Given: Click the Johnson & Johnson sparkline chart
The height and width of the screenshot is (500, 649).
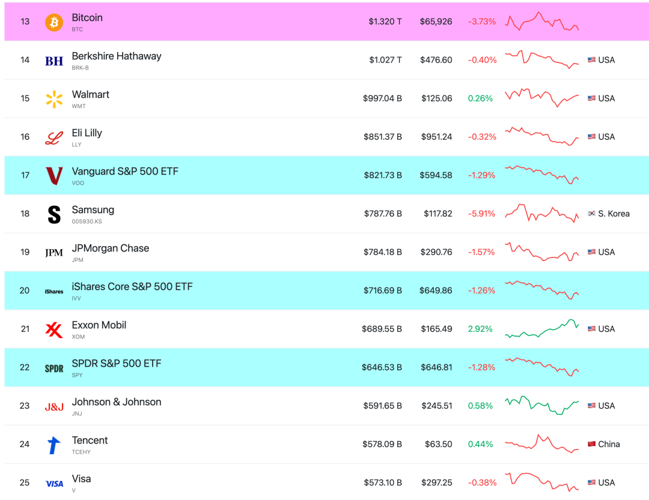Looking at the screenshot, I should [542, 405].
